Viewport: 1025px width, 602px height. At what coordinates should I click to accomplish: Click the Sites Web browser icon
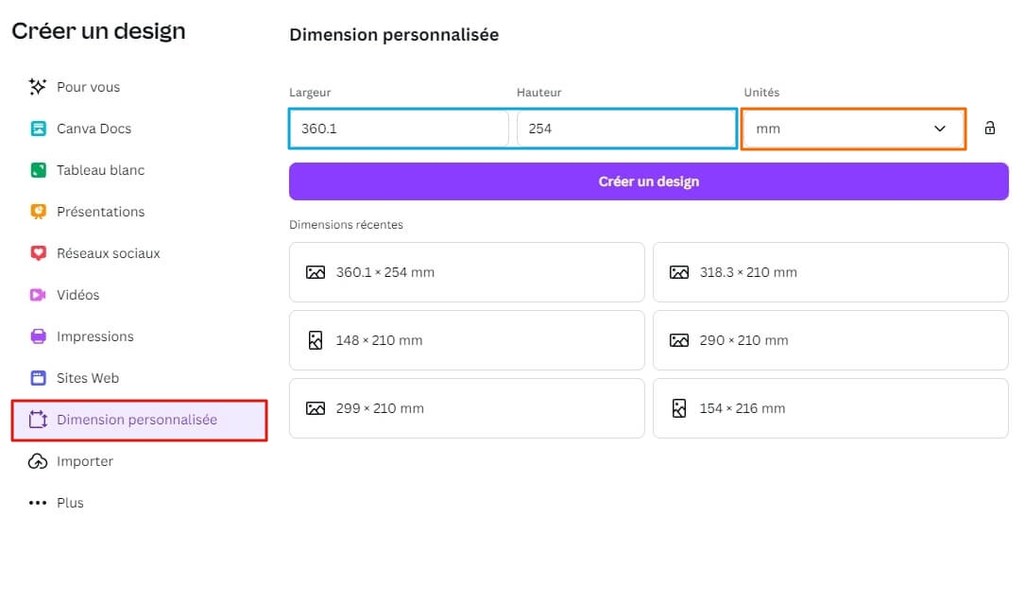39,378
